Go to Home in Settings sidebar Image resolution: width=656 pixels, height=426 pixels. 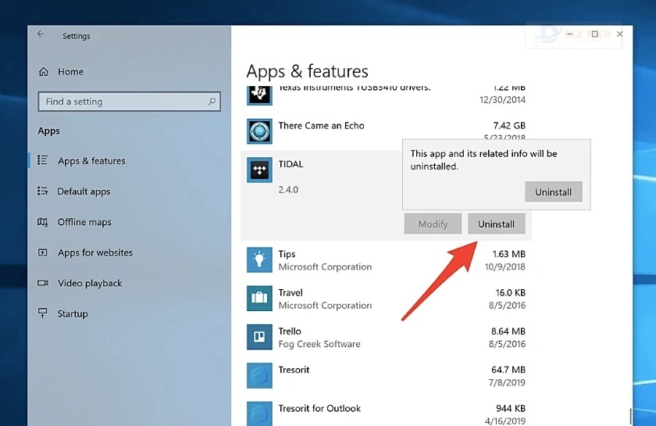(70, 72)
